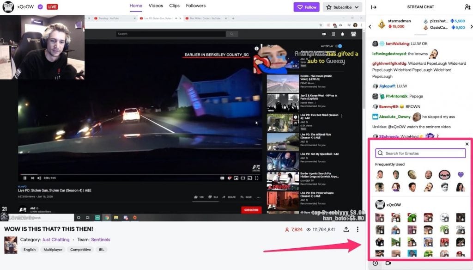Click starmadman in gift leaderboard

pos(399,21)
